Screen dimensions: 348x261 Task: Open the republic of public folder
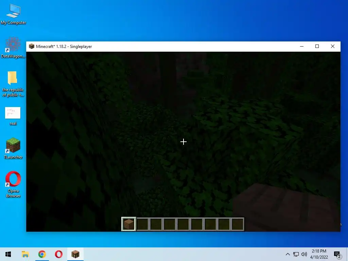point(13,84)
